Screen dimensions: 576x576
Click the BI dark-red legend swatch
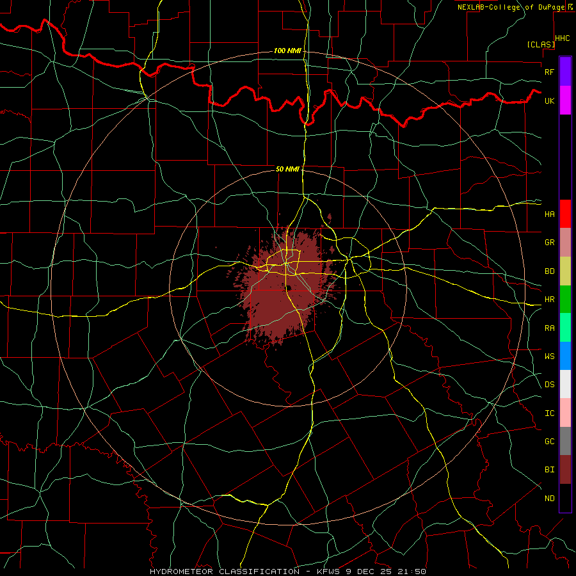tap(565, 470)
